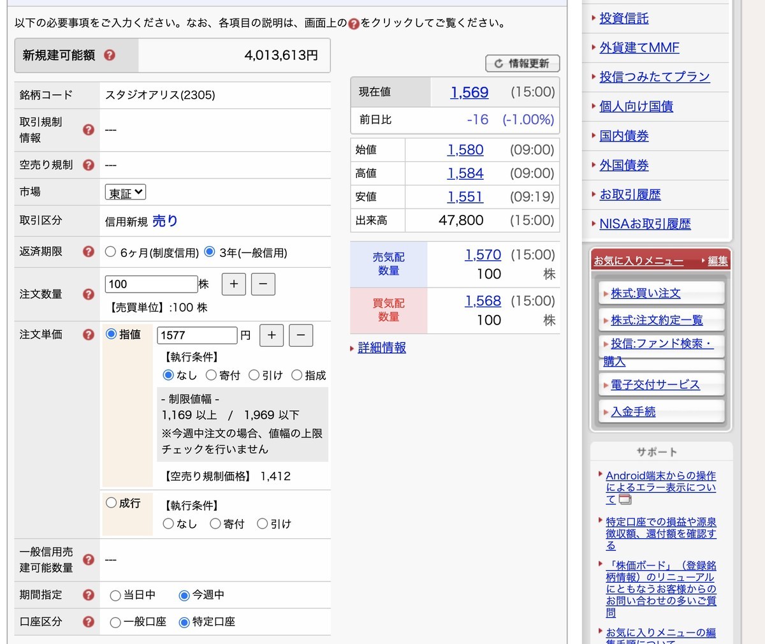Viewport: 765px width, 644px height.
Task: Increase order quantity with plus button
Action: 233,284
